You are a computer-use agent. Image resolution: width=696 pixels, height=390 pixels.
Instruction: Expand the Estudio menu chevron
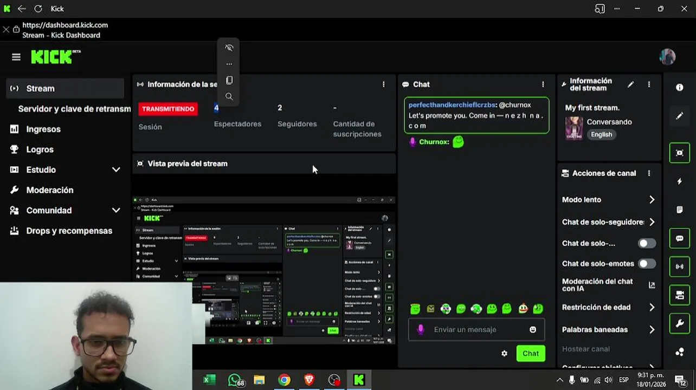[116, 170]
